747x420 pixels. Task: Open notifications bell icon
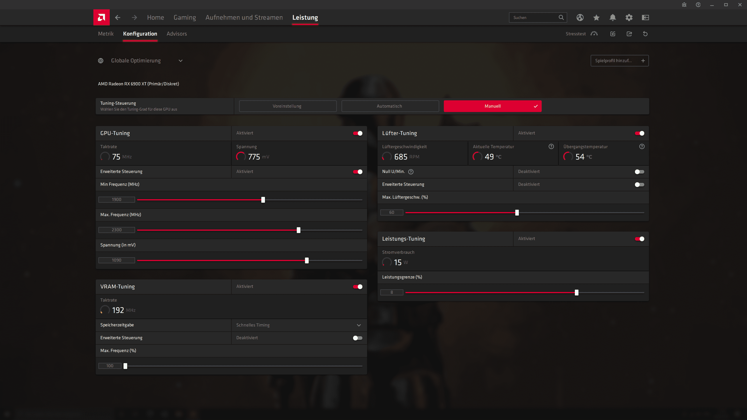(612, 17)
